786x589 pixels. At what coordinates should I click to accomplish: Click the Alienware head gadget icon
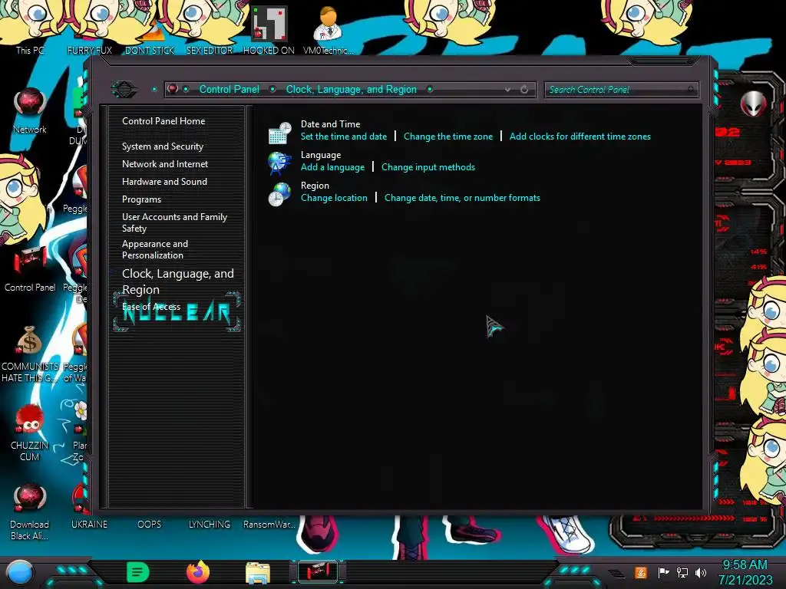point(753,104)
